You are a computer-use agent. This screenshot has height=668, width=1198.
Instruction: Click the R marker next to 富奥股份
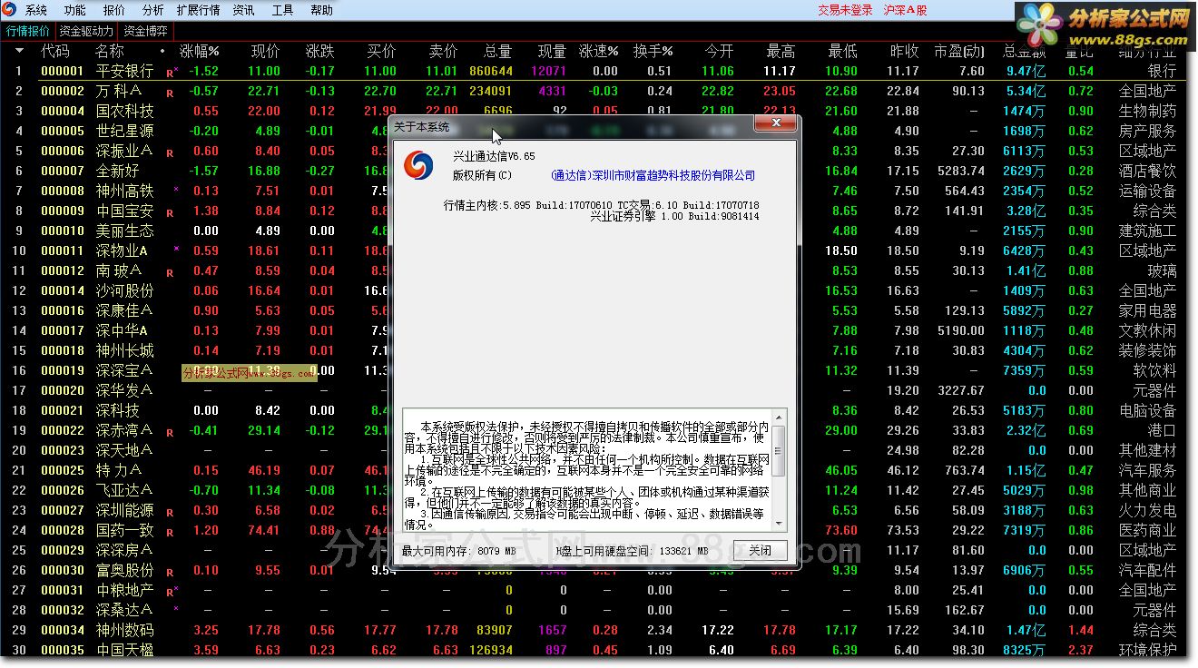tap(170, 573)
